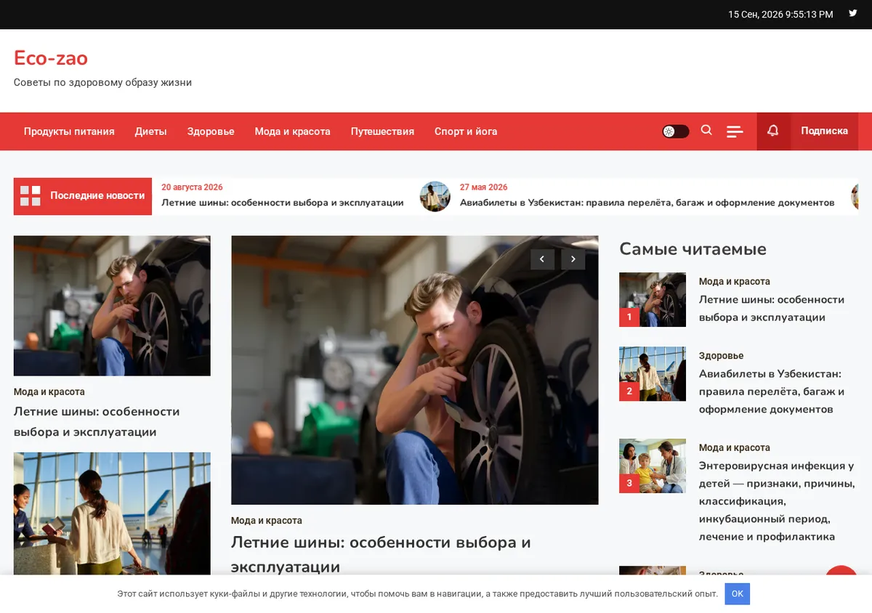Accept cookies with the OK button

point(738,594)
